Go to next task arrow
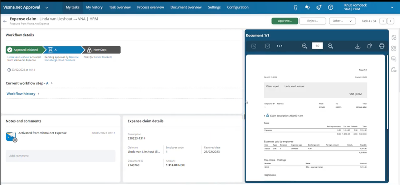 pyautogui.click(x=390, y=21)
